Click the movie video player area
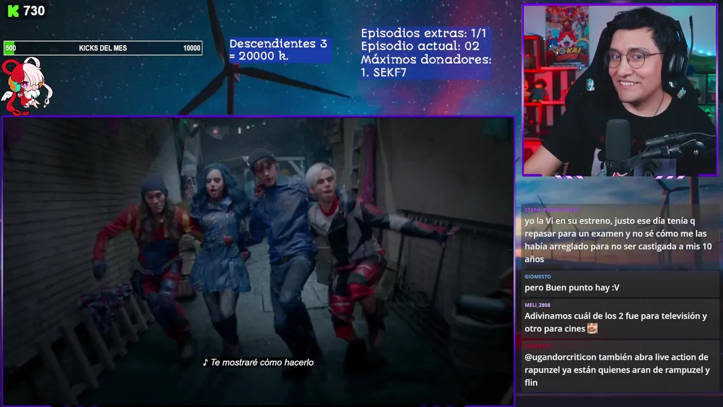Image resolution: width=723 pixels, height=407 pixels. click(x=258, y=261)
